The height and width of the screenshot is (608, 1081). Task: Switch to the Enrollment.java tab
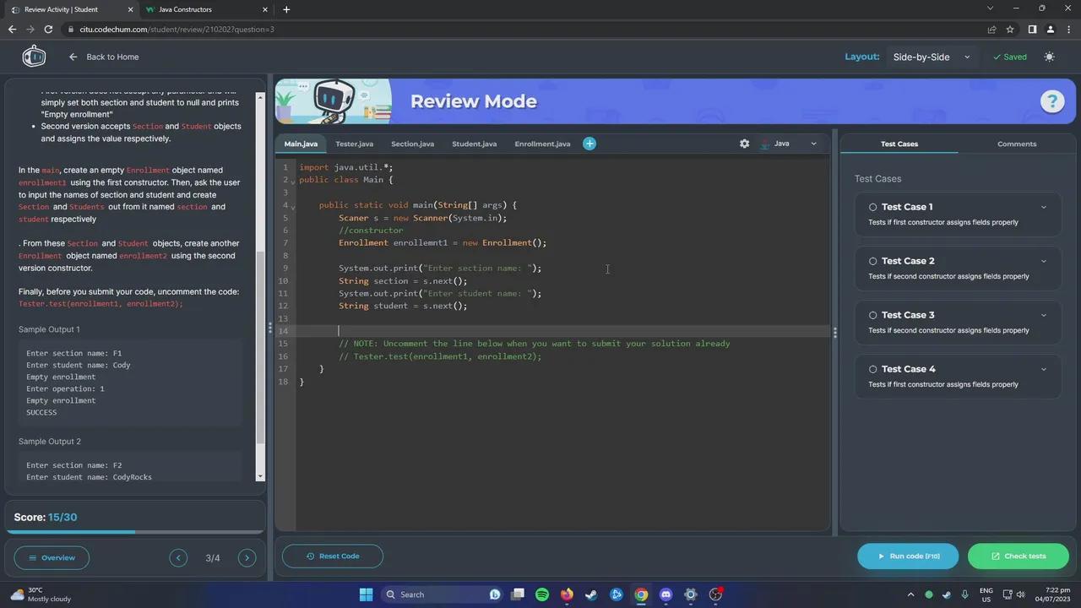coord(542,144)
